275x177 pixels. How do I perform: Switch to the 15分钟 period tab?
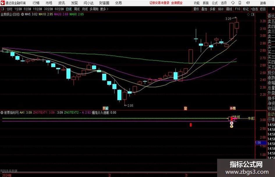[37, 9]
